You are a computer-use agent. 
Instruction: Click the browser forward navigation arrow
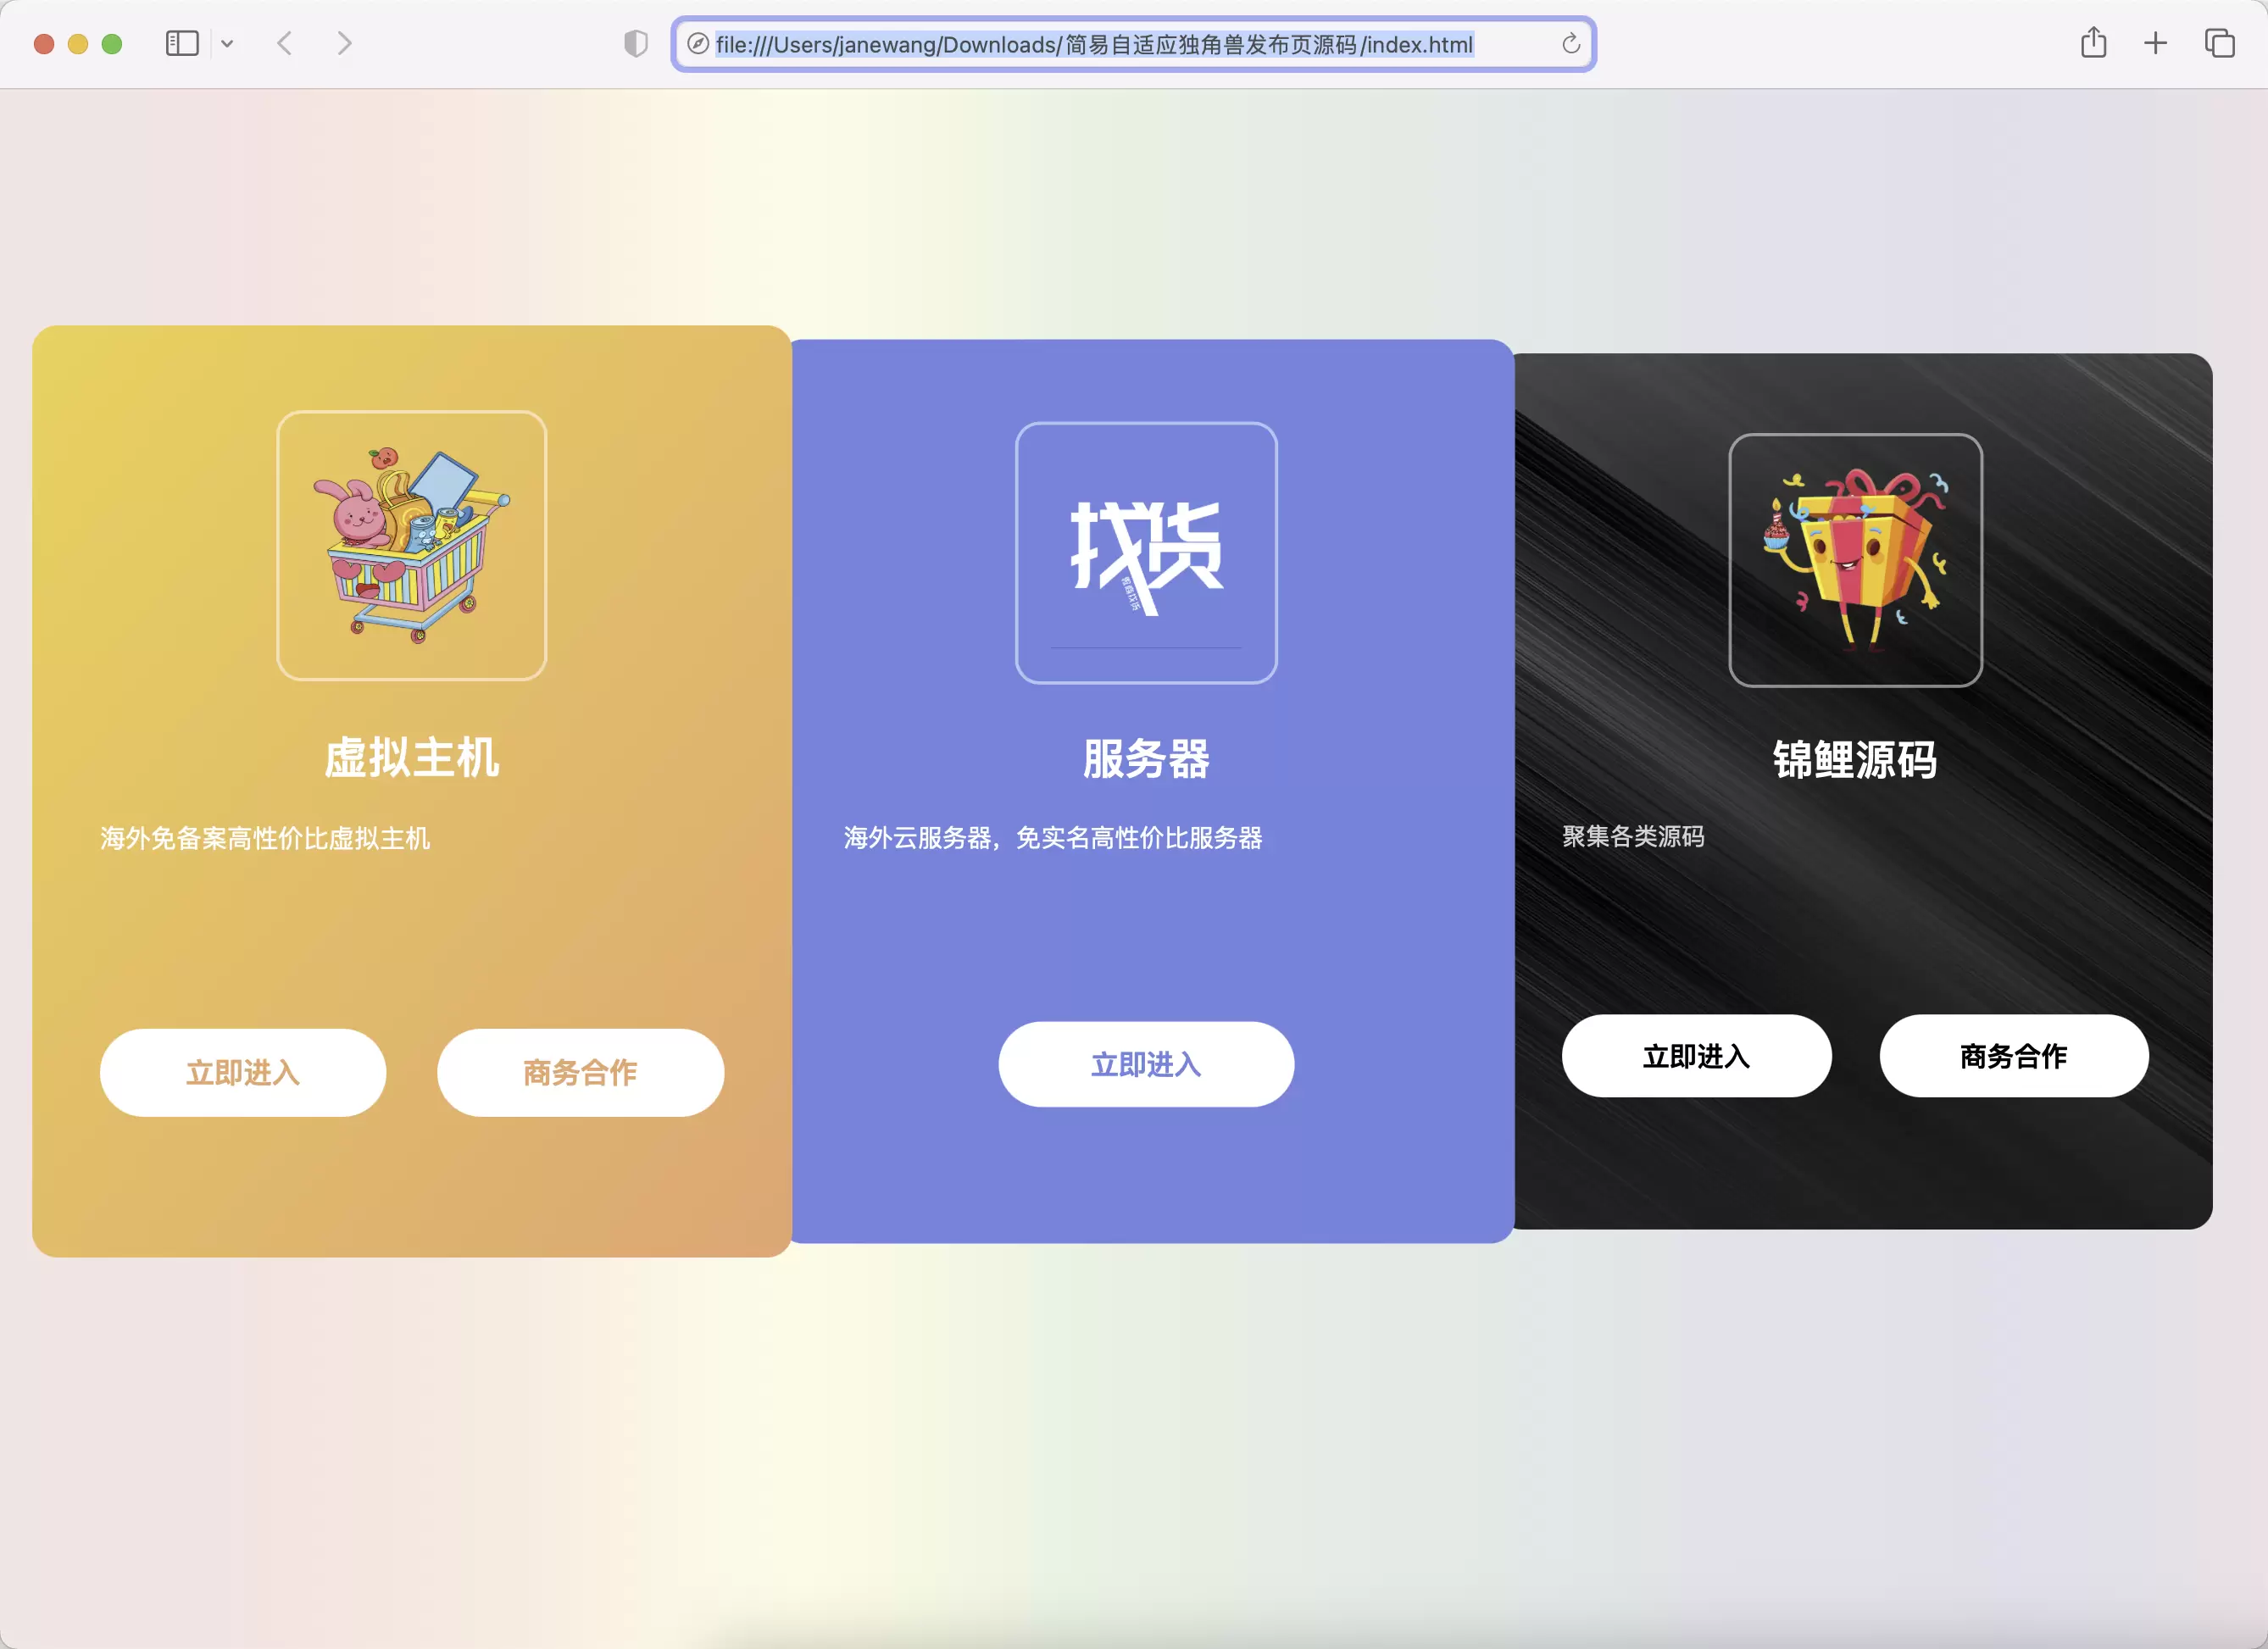click(345, 44)
